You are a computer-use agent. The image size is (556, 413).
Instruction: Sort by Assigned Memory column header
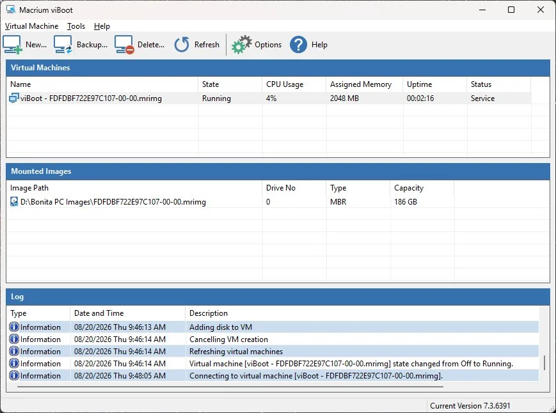coord(364,84)
